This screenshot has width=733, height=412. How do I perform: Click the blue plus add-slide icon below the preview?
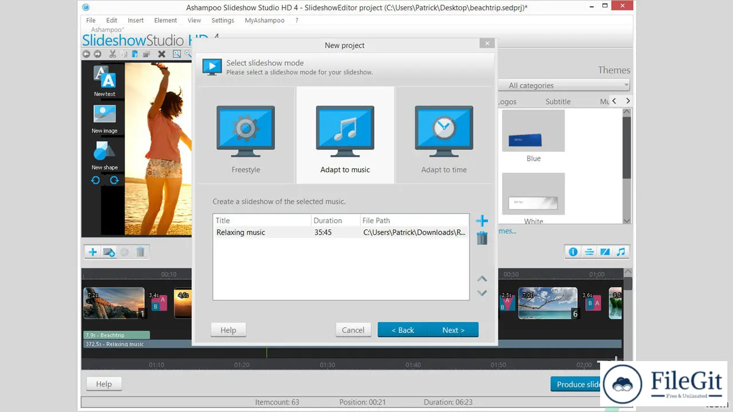point(92,252)
